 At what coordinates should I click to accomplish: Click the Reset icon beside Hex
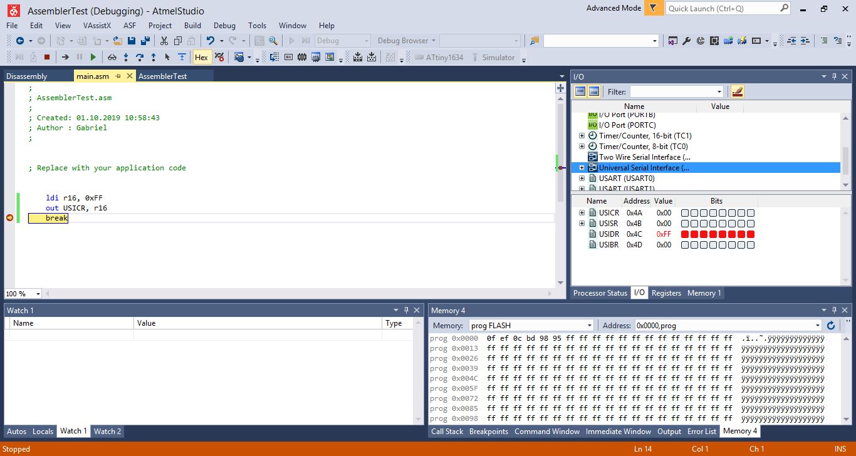(182, 57)
